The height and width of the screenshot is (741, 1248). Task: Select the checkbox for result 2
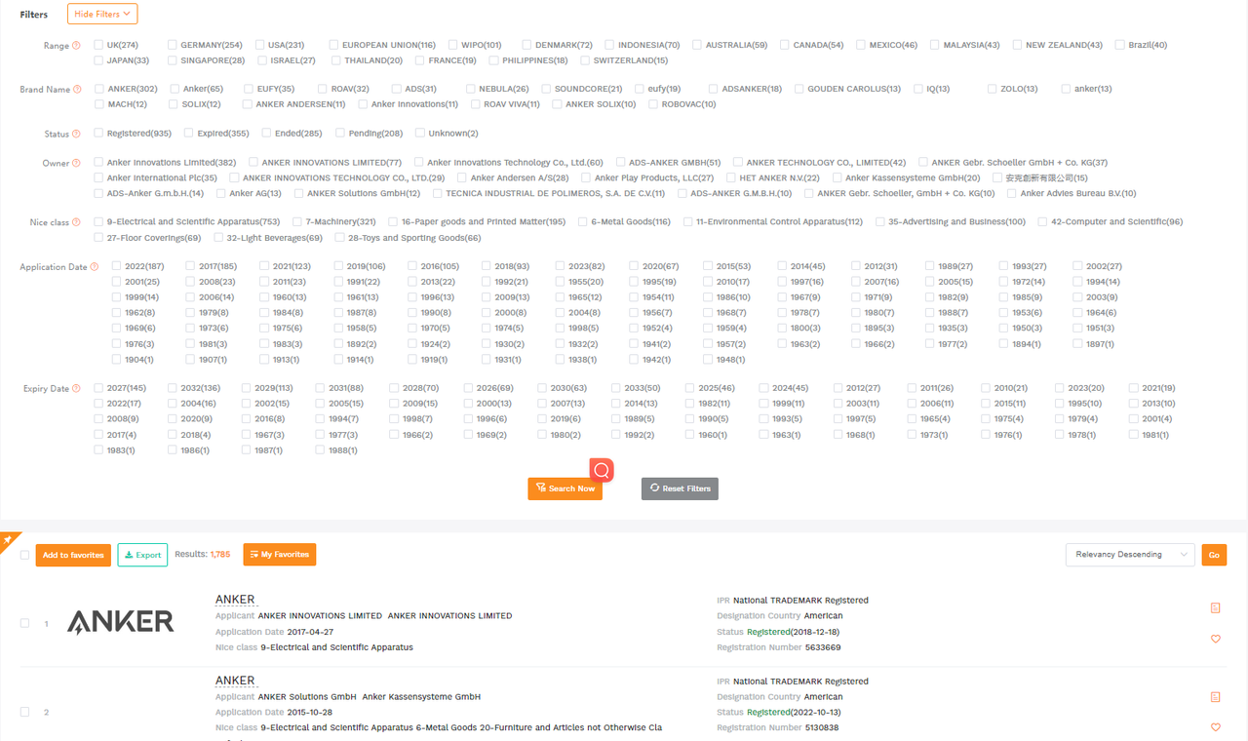pos(25,712)
